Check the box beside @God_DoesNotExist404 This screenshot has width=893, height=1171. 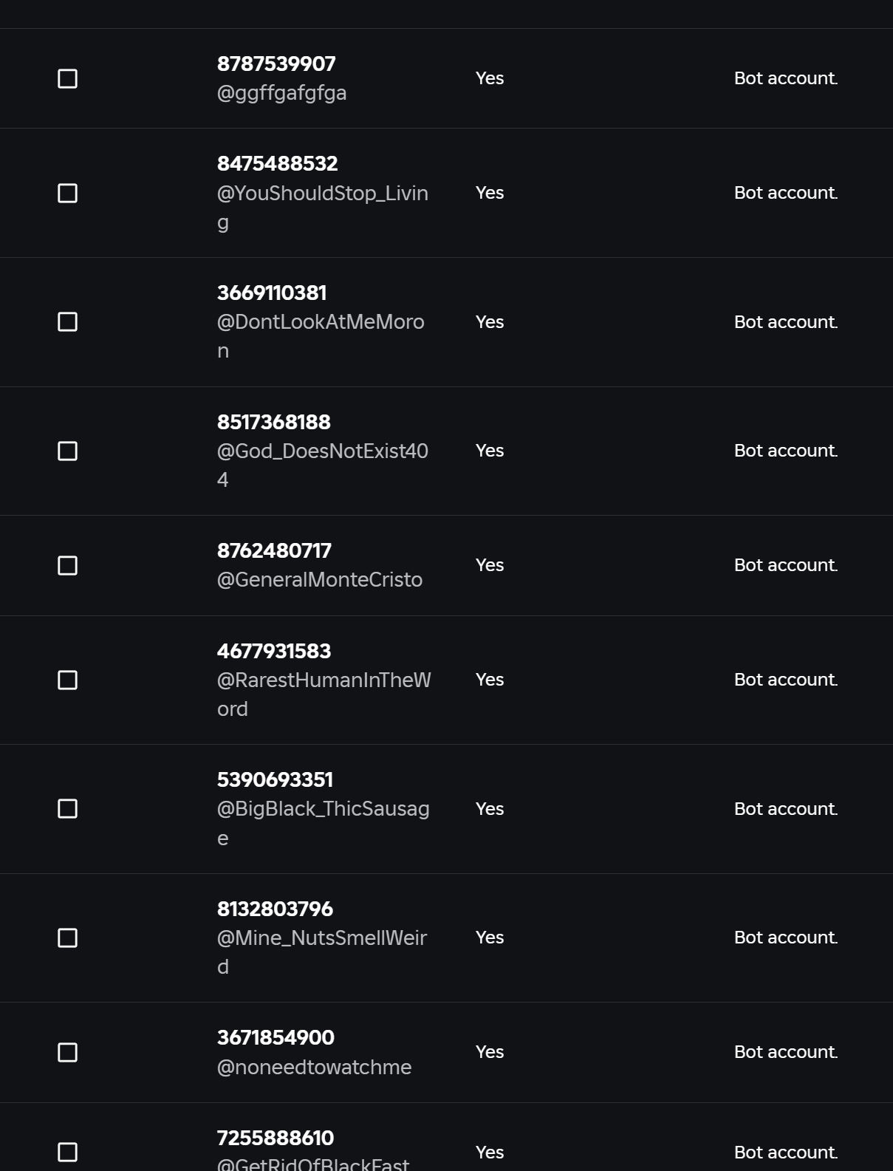click(x=67, y=451)
